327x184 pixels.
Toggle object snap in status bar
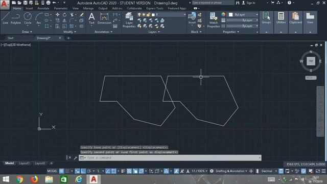point(113,171)
